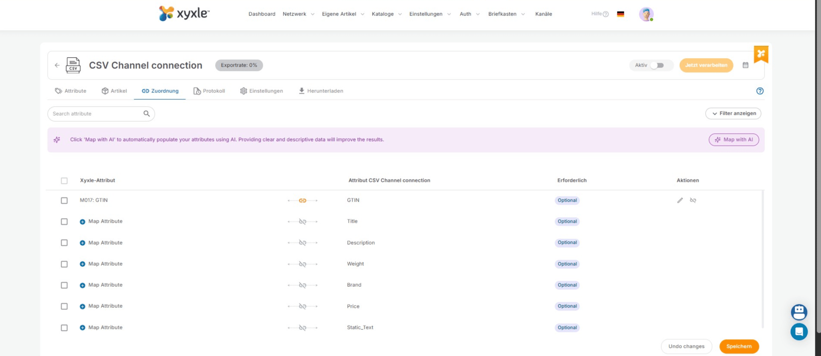
Task: Click the pencil edit icon for GTIN
Action: [680, 200]
